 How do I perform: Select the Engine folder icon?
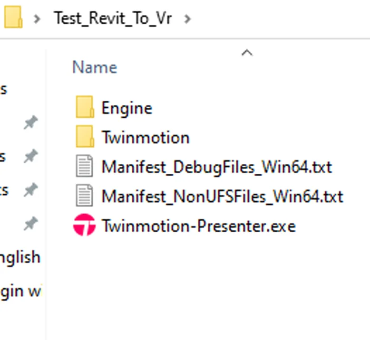[85, 107]
